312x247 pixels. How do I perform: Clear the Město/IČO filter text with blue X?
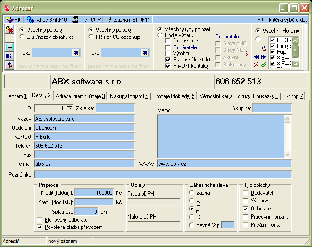145,53
